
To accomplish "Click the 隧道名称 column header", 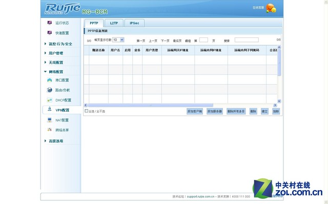I will coord(98,50).
